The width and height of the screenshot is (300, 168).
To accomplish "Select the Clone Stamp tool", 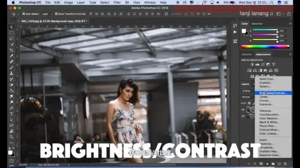I will [x=11, y=73].
